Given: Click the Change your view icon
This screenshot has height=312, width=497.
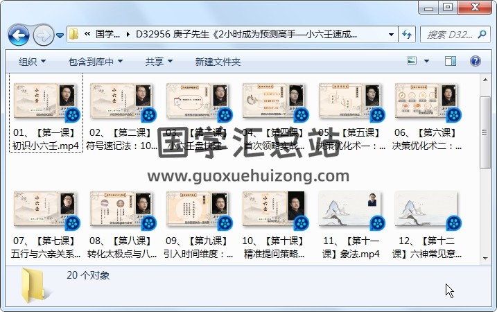Looking at the screenshot, I should point(412,62).
